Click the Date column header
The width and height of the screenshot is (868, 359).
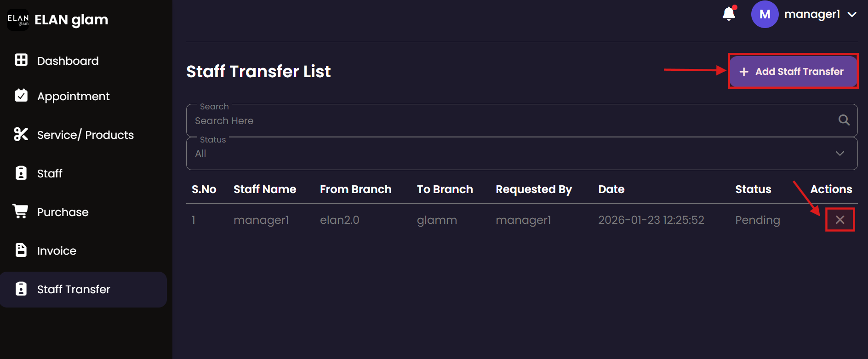(611, 189)
